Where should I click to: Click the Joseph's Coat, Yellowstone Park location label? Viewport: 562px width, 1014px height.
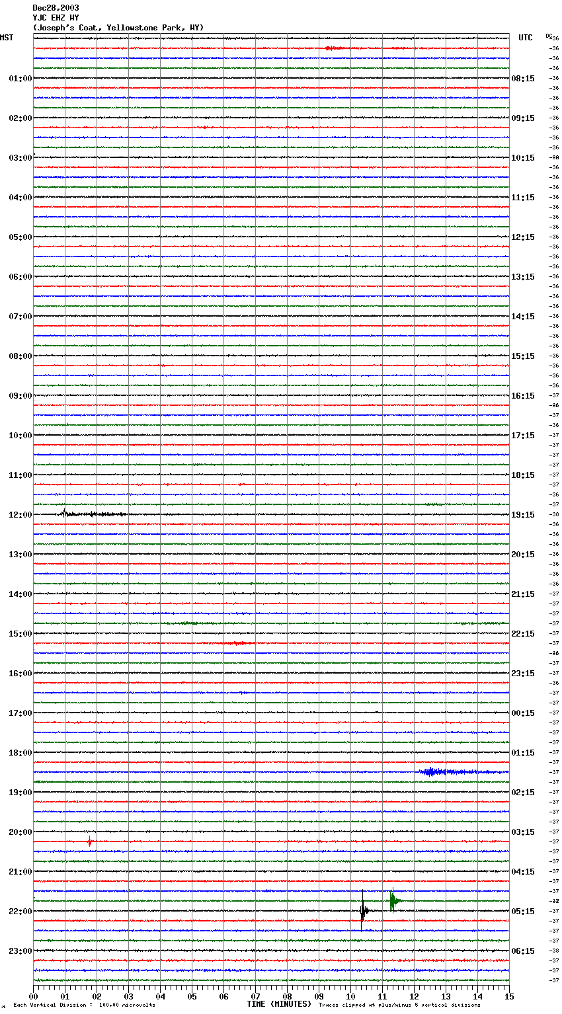tap(118, 28)
